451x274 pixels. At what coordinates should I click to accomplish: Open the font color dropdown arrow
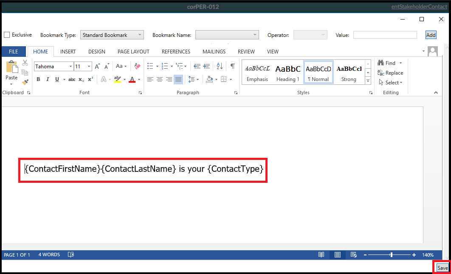point(139,80)
